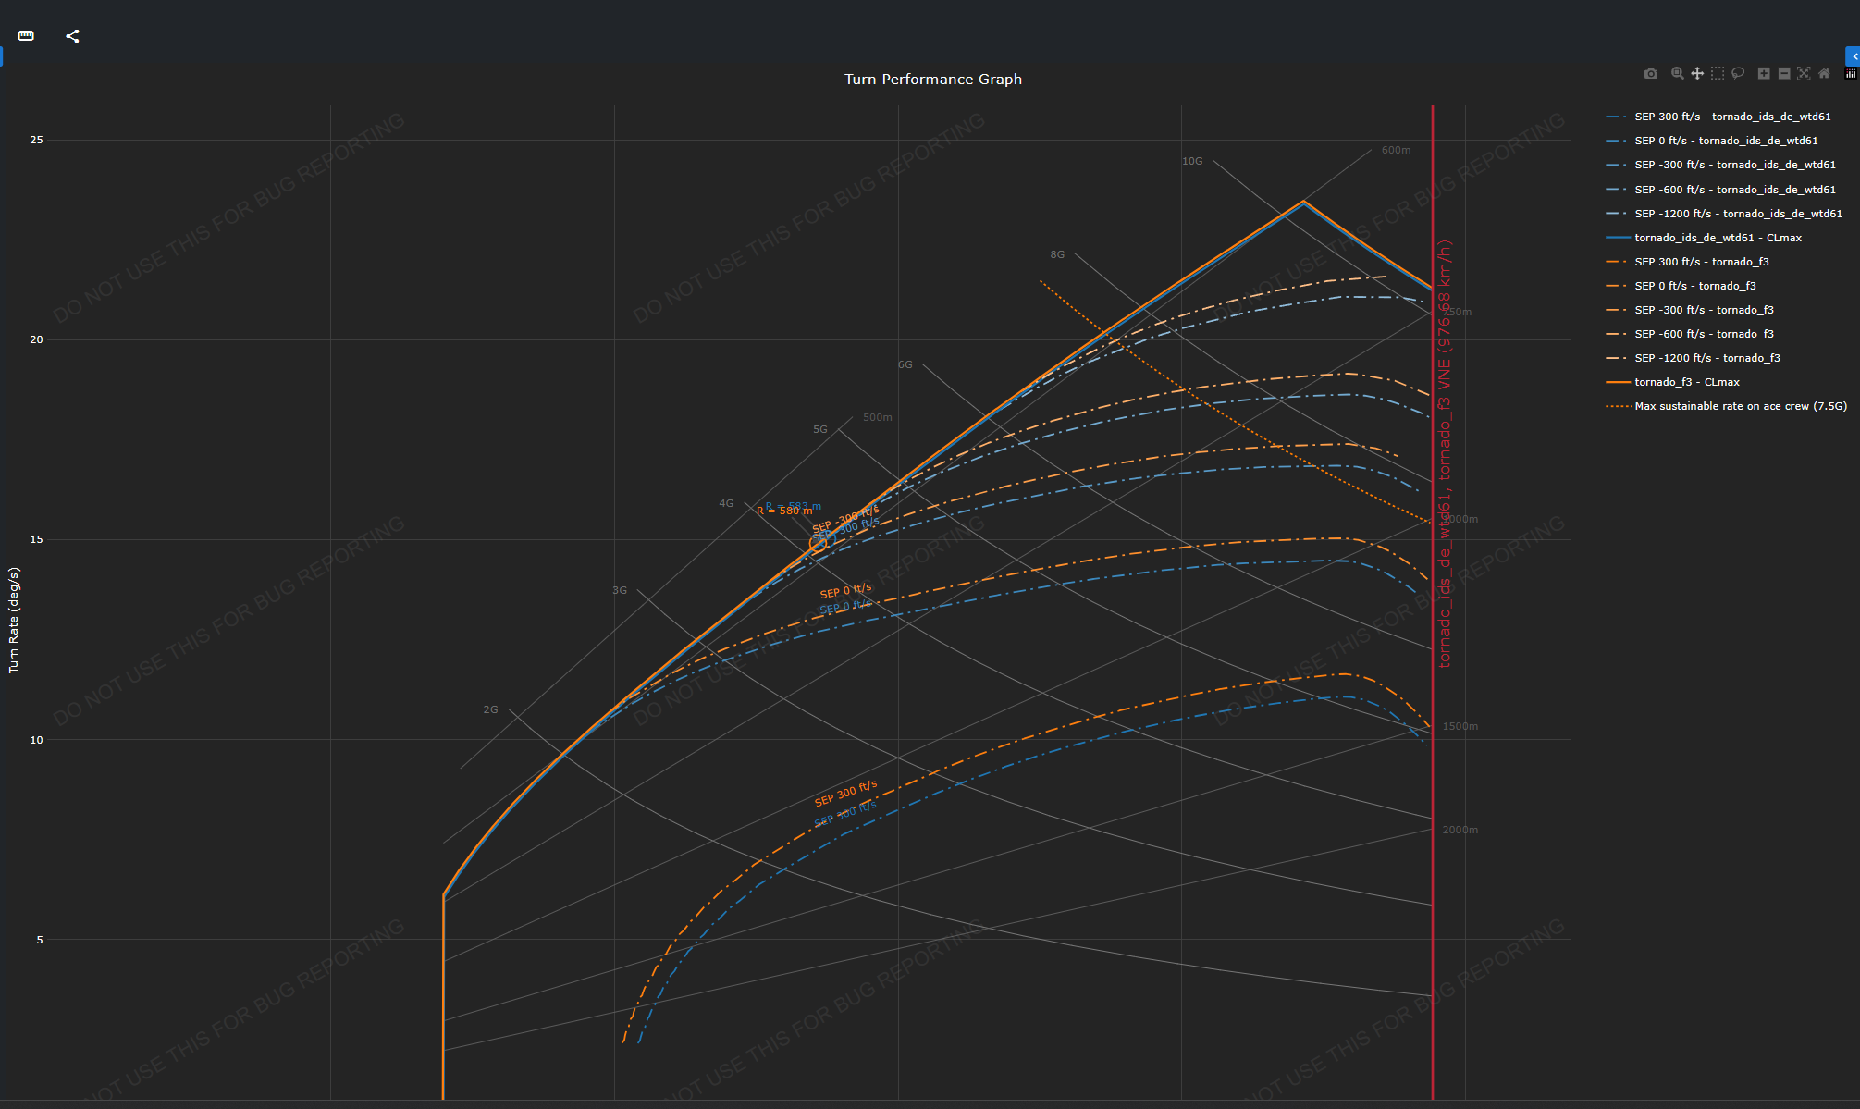Choose the Lasso Select tool
Image resolution: width=1860 pixels, height=1109 pixels.
1738,73
